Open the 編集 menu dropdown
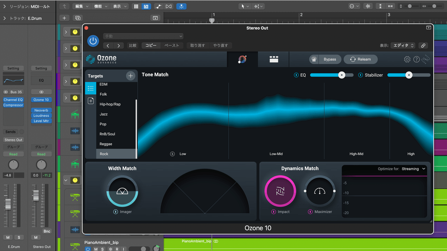The height and width of the screenshot is (251, 447). (81, 6)
